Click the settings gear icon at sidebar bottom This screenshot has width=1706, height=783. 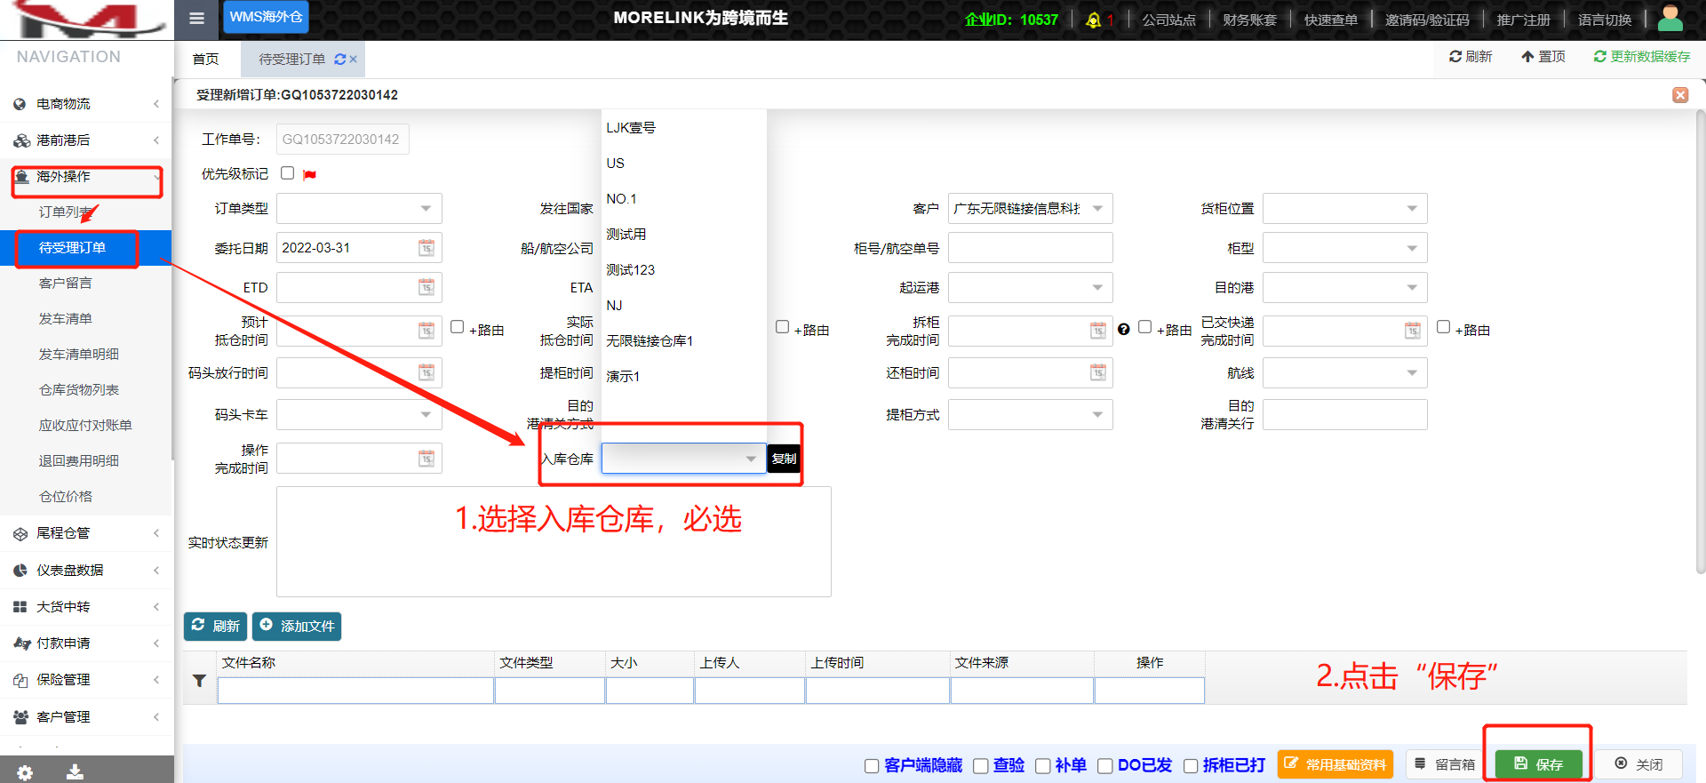[x=25, y=772]
